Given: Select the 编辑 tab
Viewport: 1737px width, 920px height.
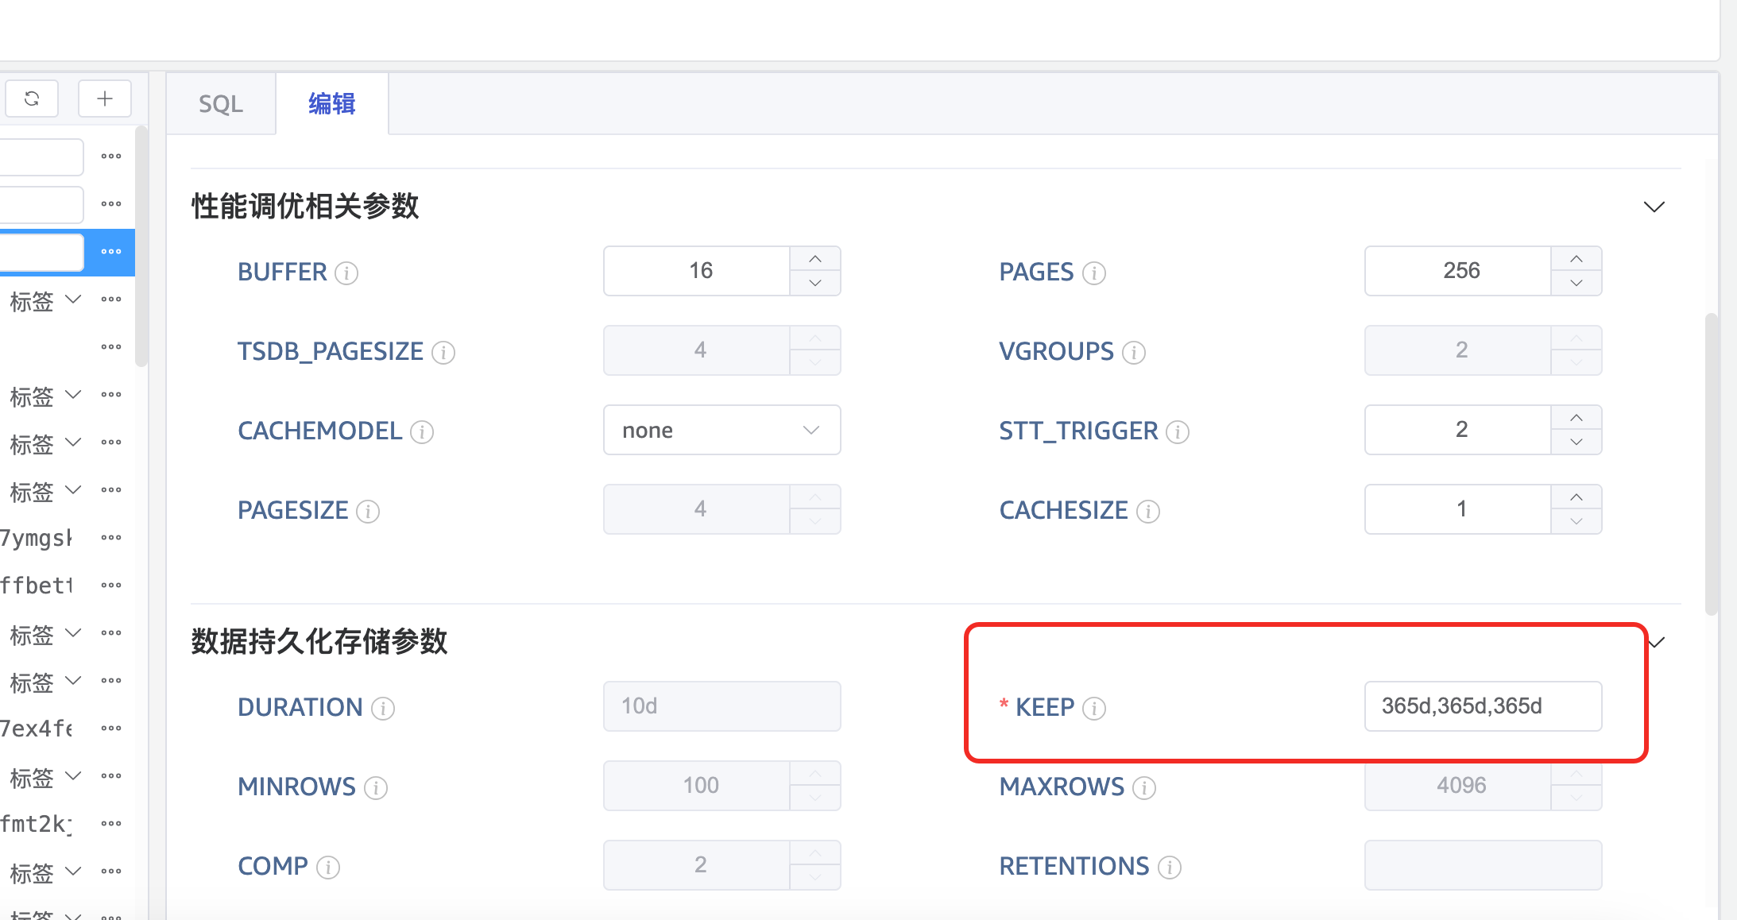Looking at the screenshot, I should 331,104.
